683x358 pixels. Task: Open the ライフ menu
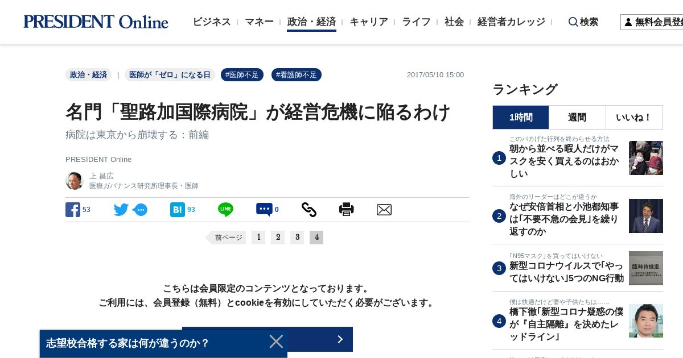pyautogui.click(x=416, y=22)
